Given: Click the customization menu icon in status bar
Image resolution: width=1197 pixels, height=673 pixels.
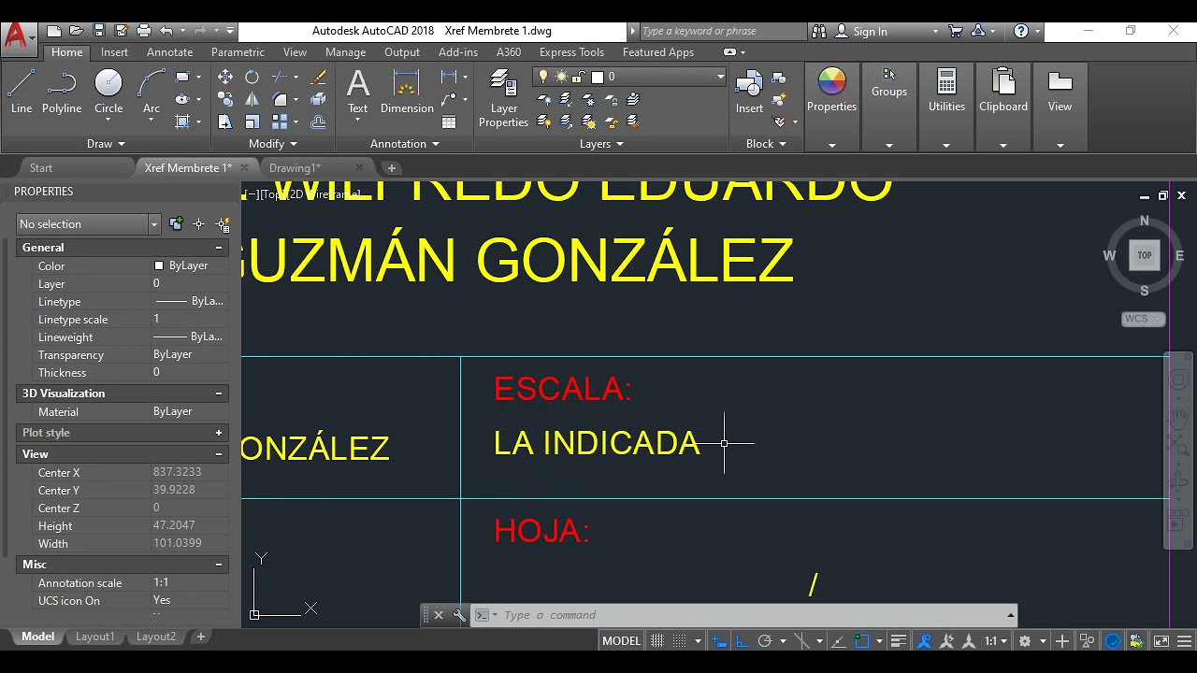Looking at the screenshot, I should (x=1183, y=641).
